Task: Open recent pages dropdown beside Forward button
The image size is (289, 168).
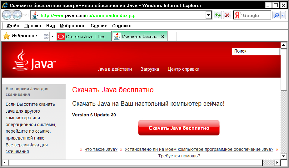Action: [x=25, y=15]
